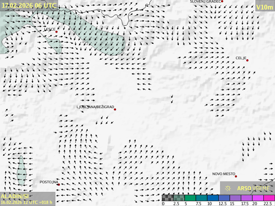Click the ARSO VREME text link
Viewport: 275px width, 206px height.
(x=254, y=188)
